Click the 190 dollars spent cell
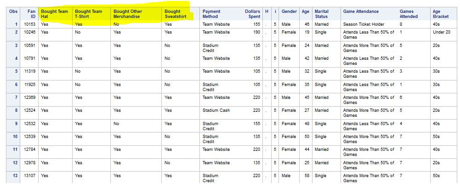Viewport: 460px width, 184px height. coord(256,32)
